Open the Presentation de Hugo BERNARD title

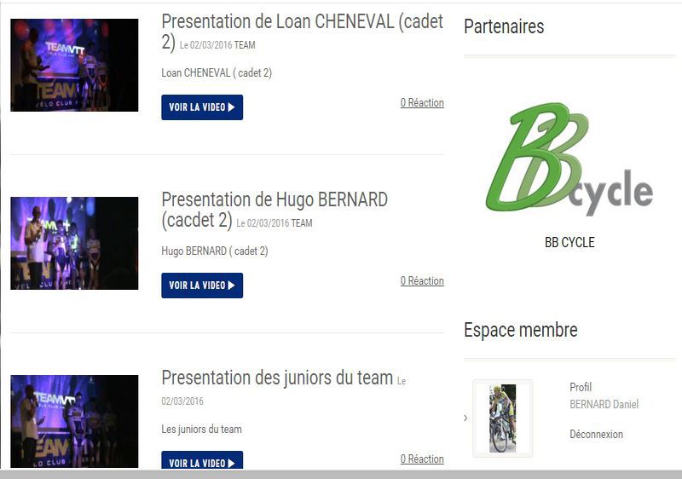pyautogui.click(x=275, y=210)
